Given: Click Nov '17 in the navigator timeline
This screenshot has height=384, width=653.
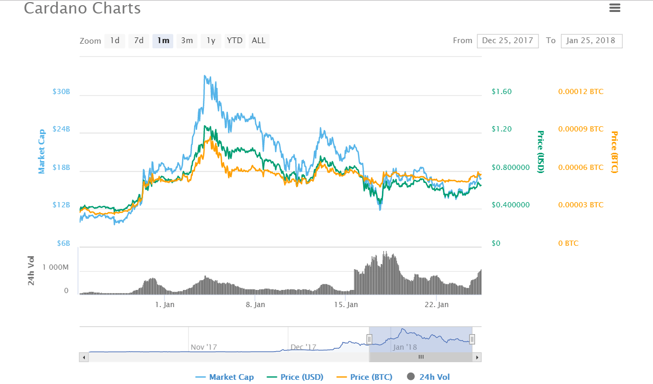Looking at the screenshot, I should tap(202, 347).
